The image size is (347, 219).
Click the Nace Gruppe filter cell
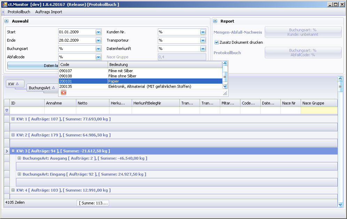click(319, 110)
